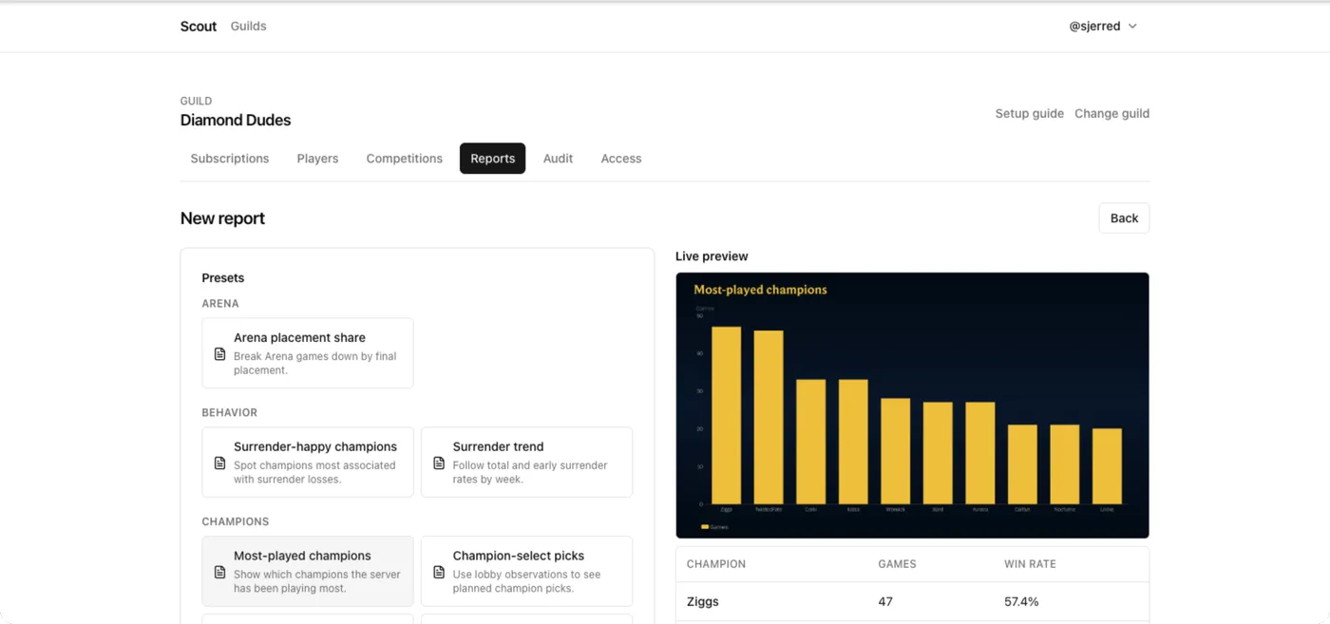Click the Games legend swatch in chart

click(705, 526)
